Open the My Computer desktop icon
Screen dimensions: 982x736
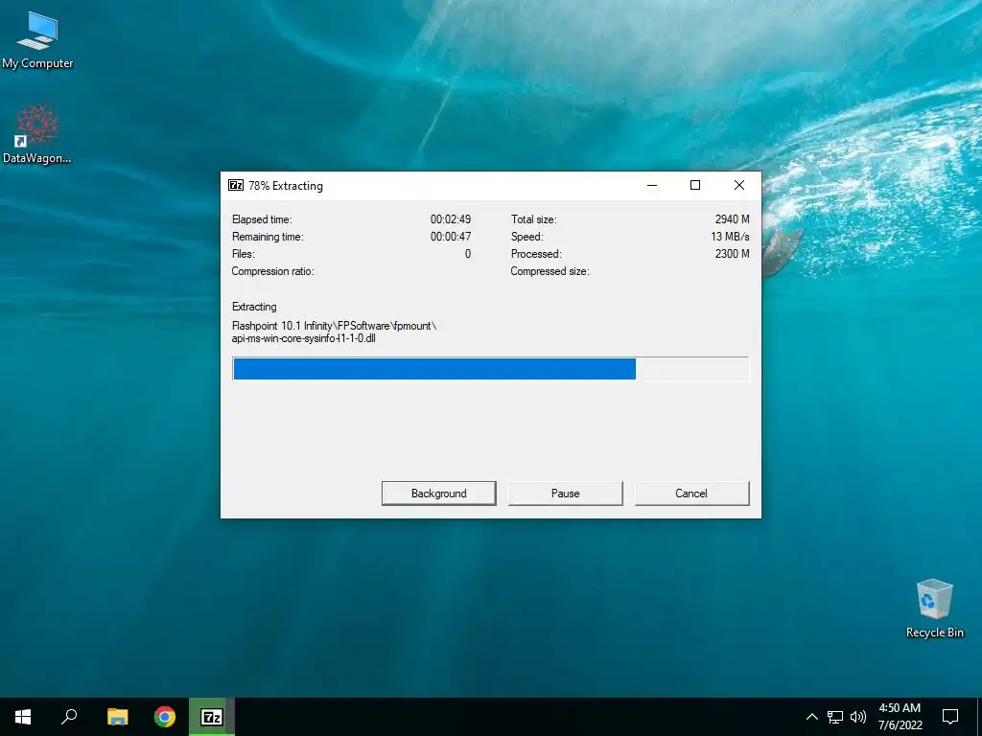tap(37, 39)
